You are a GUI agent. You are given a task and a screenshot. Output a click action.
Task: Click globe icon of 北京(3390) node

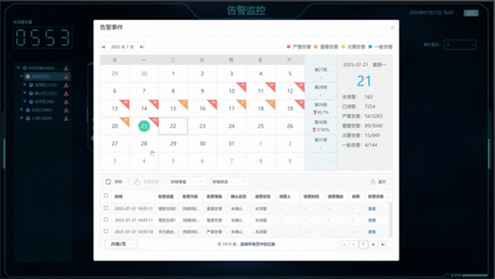pos(27,110)
